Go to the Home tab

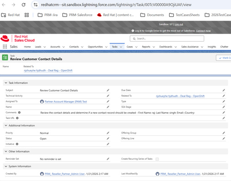27,47
